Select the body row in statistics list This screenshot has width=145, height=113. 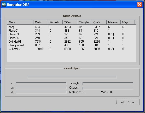coord(72,27)
